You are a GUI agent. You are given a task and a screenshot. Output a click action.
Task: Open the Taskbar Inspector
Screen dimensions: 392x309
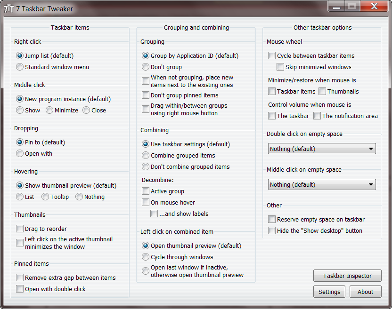[347, 276]
